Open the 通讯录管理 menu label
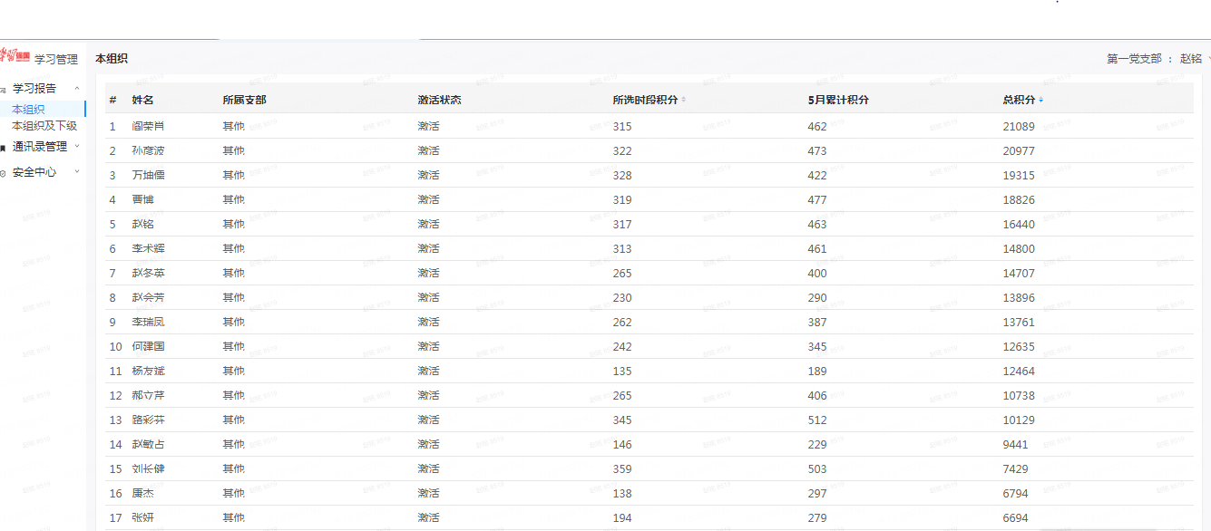 click(40, 146)
